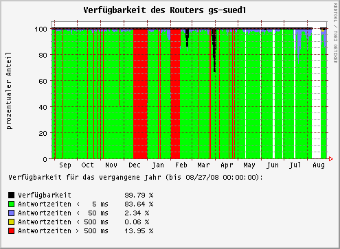Screen dimensions: 340x249
Task: Click the 'Aug' month label
Action: tap(319, 165)
